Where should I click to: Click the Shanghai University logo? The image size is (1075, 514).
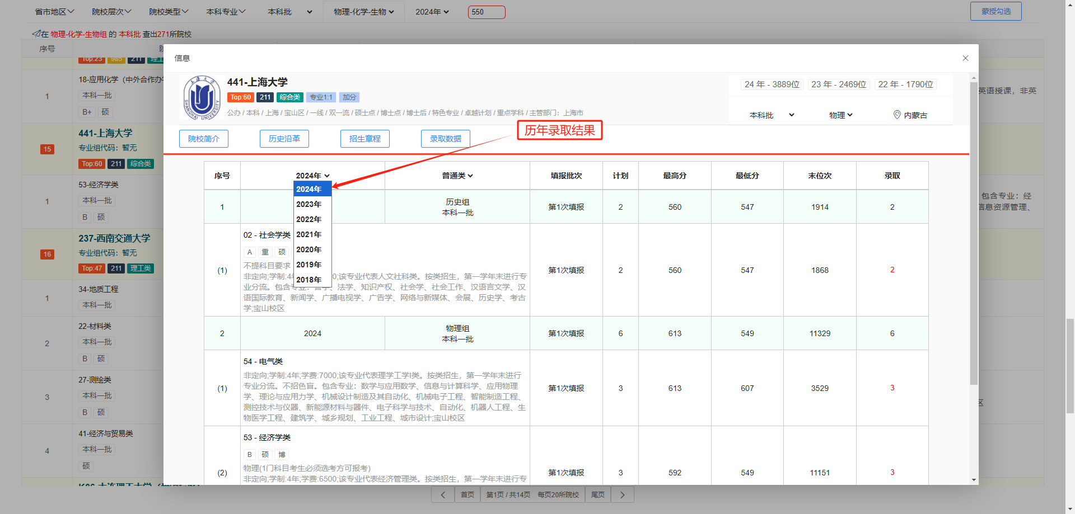pyautogui.click(x=202, y=98)
